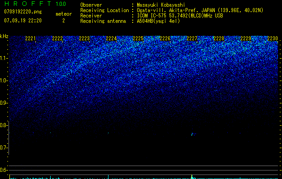282x179 pixels.
Task: Click the 2230 time marker
Action: 273,38
